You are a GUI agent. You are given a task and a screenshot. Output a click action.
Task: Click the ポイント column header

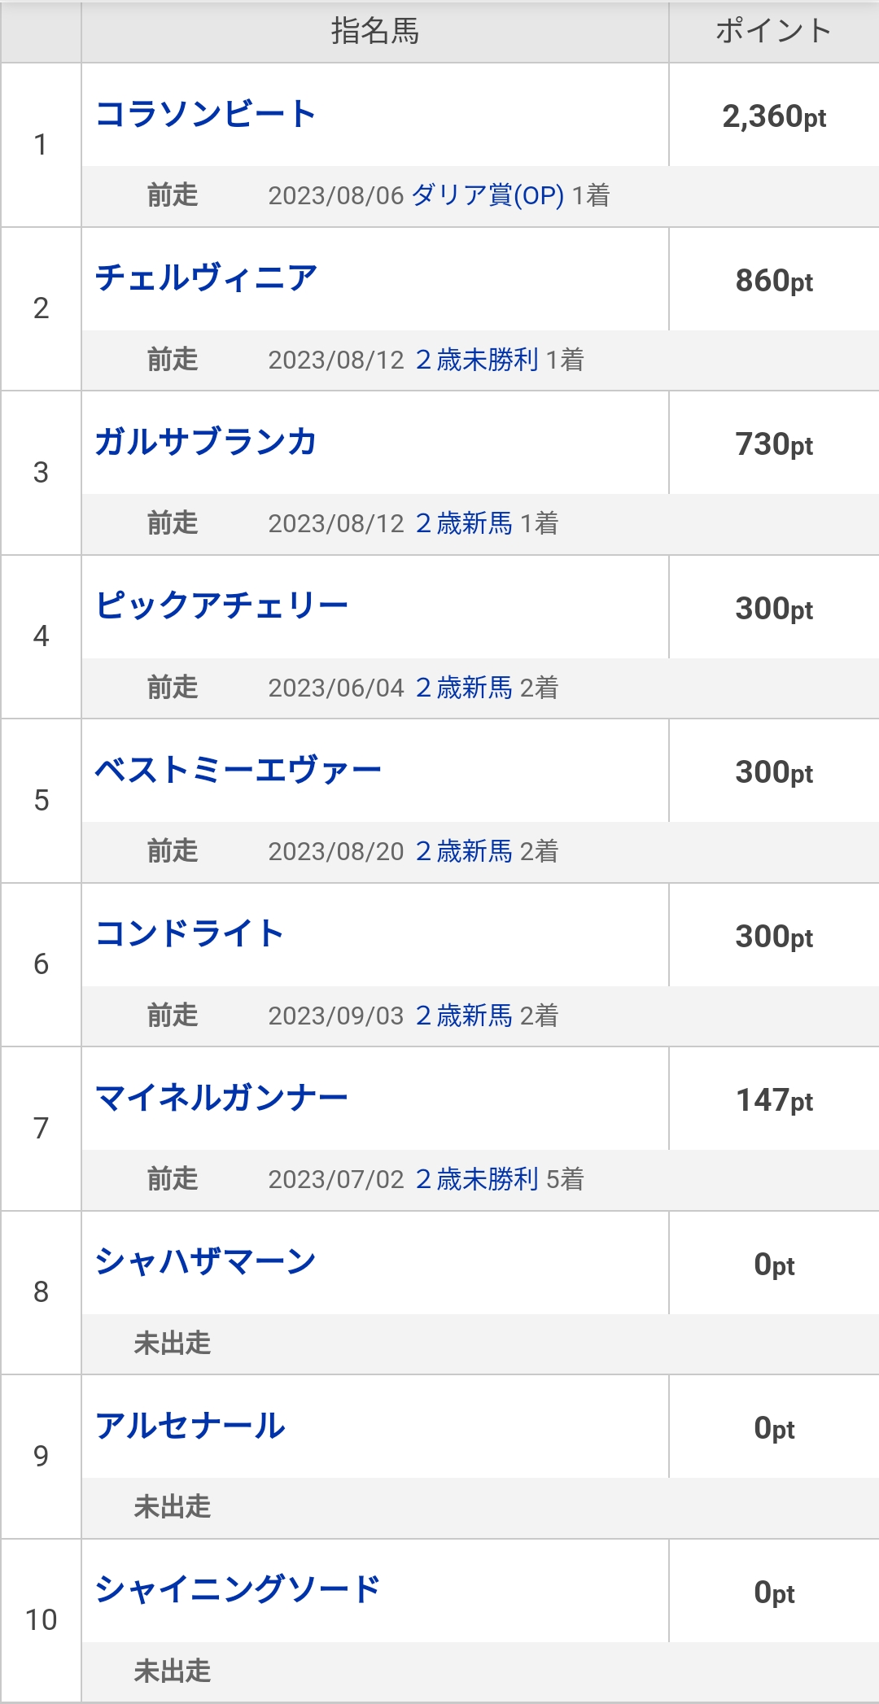773,31
